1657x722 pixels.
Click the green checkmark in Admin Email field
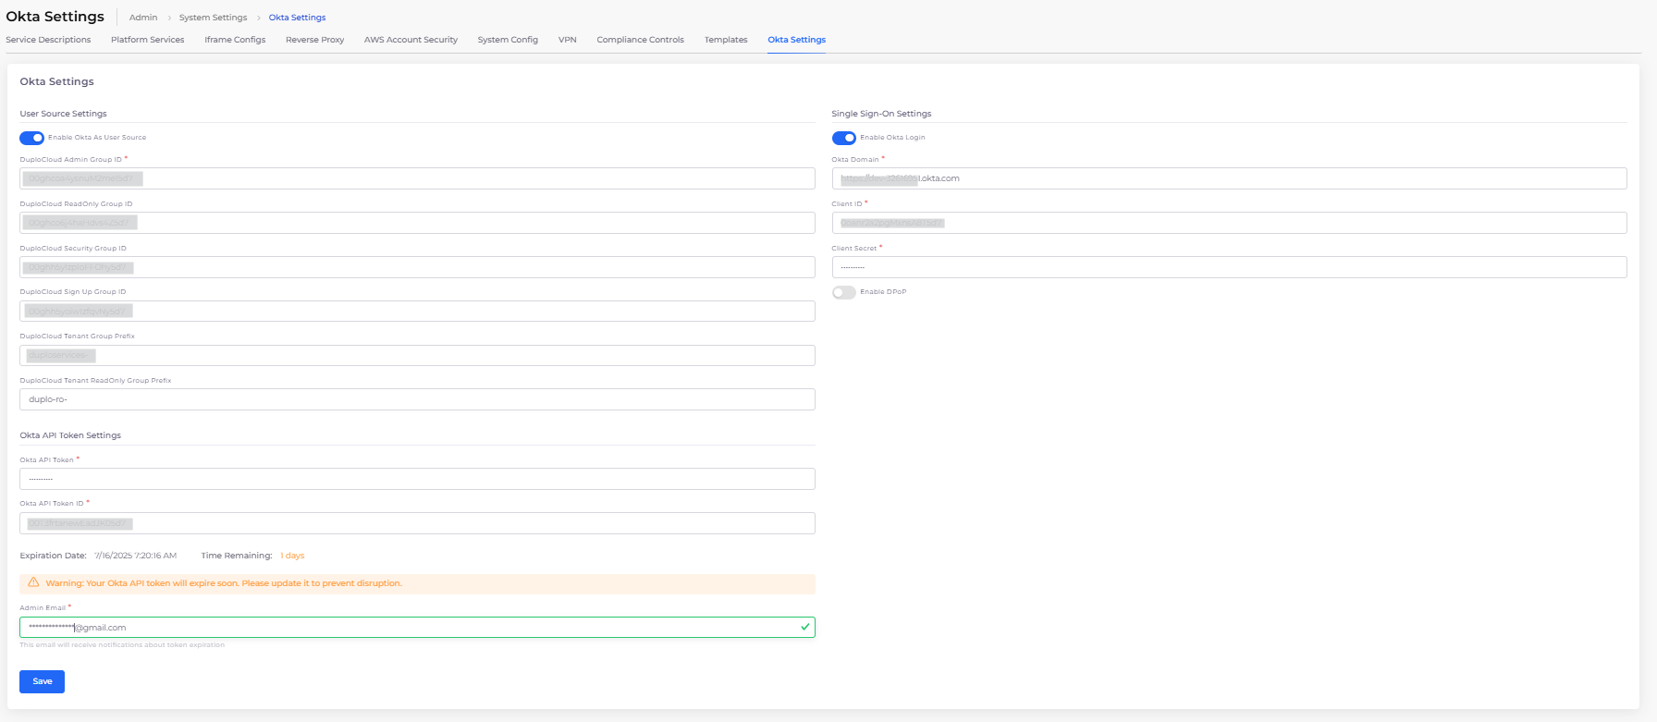click(x=804, y=627)
